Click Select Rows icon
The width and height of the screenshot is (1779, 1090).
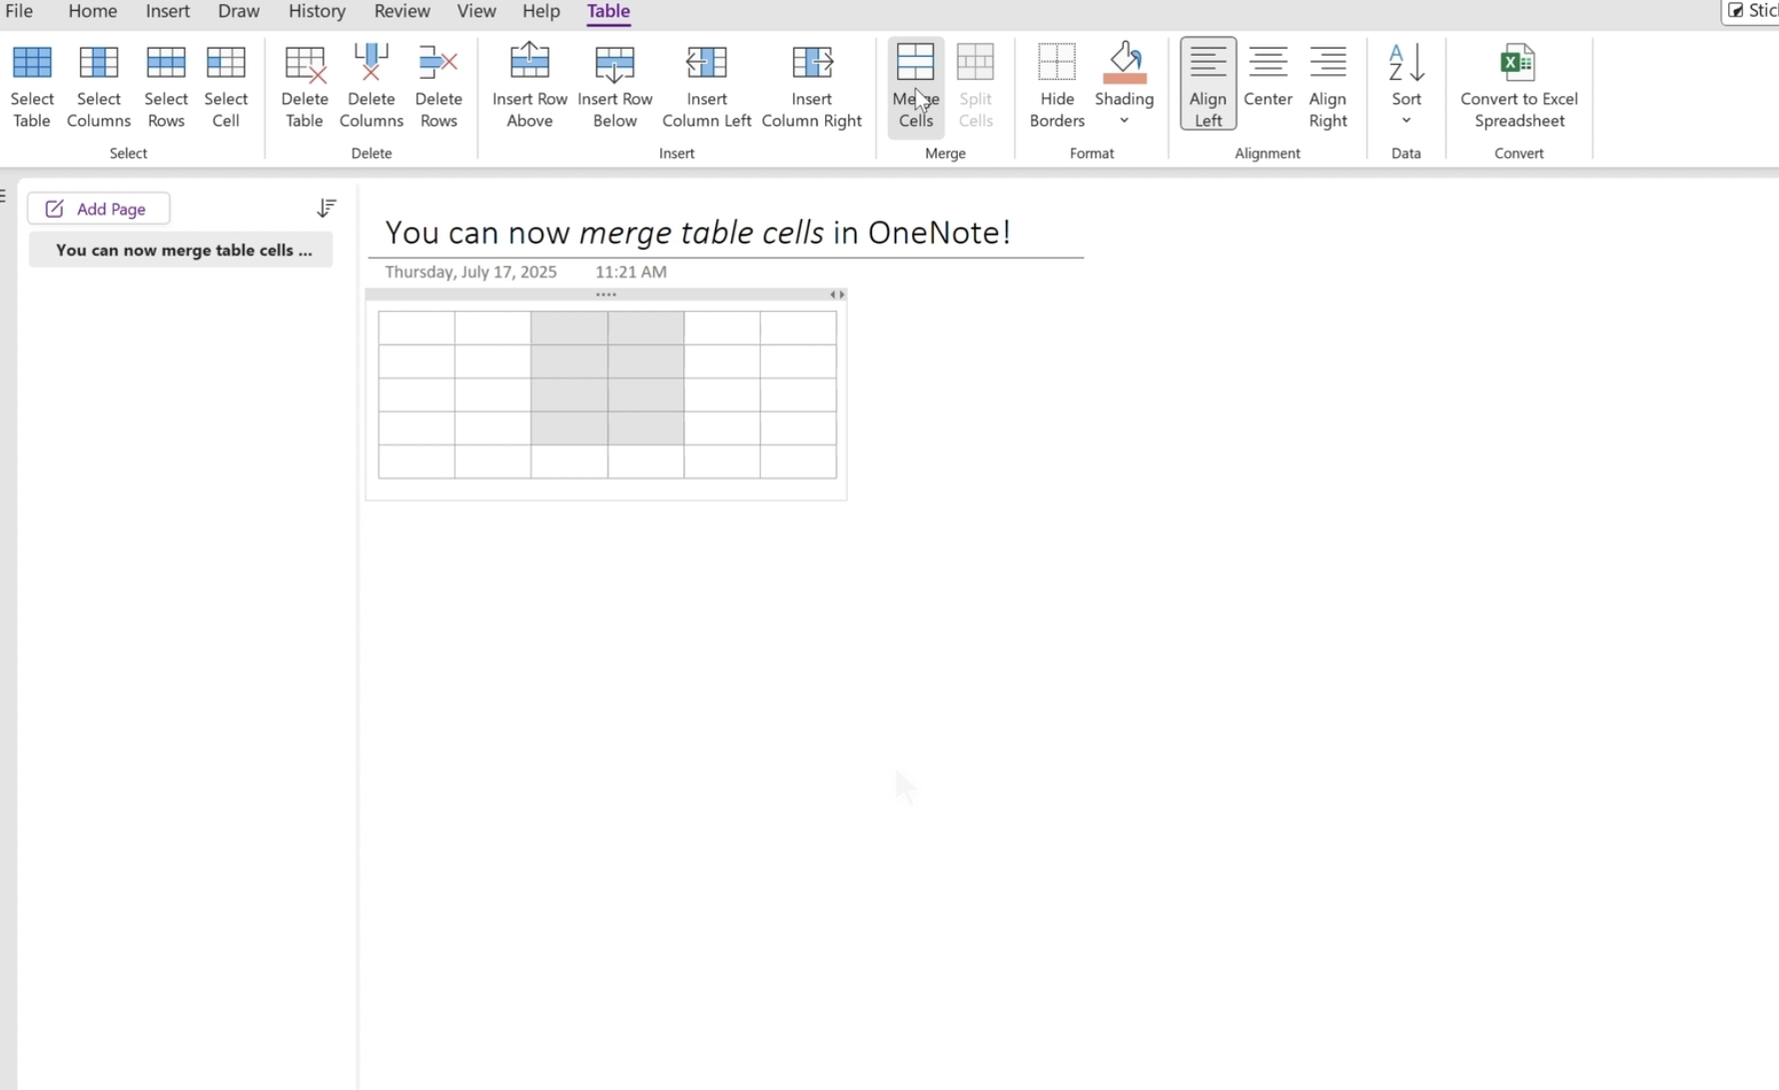166,63
